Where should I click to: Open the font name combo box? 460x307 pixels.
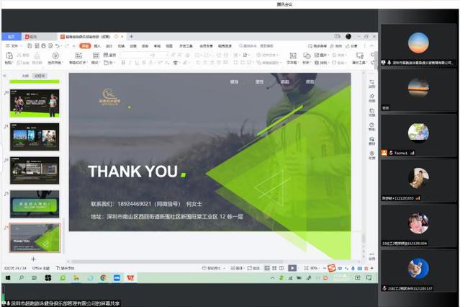tap(135, 55)
